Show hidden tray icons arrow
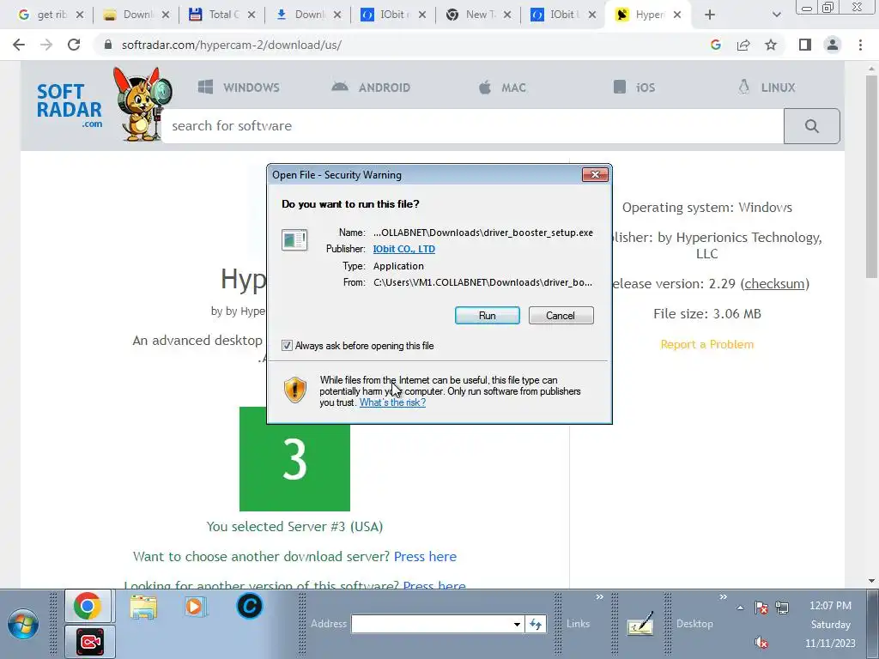Viewport: 879px width, 659px height. [x=740, y=608]
